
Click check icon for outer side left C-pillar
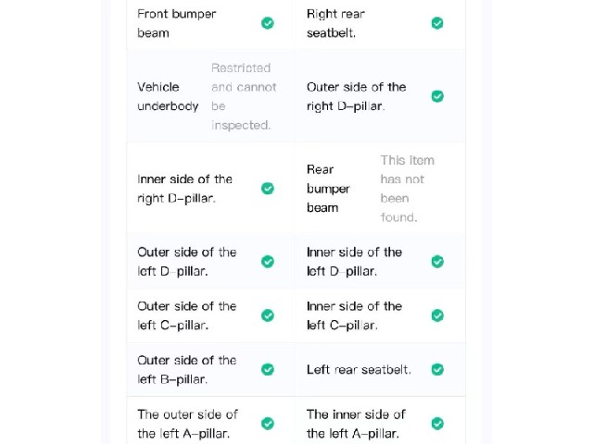coord(268,315)
